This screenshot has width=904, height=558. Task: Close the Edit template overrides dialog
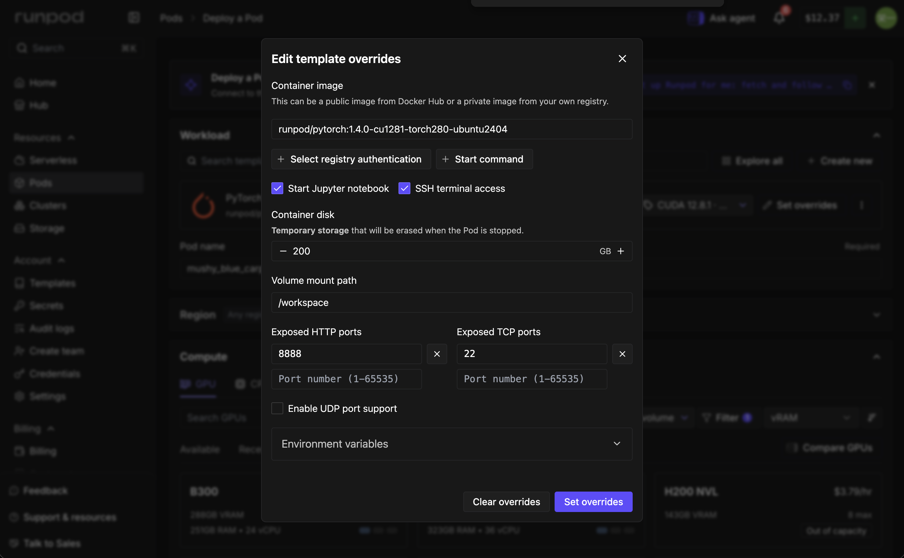pyautogui.click(x=622, y=59)
